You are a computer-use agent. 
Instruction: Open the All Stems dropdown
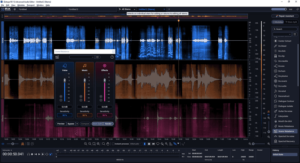(127, 9)
